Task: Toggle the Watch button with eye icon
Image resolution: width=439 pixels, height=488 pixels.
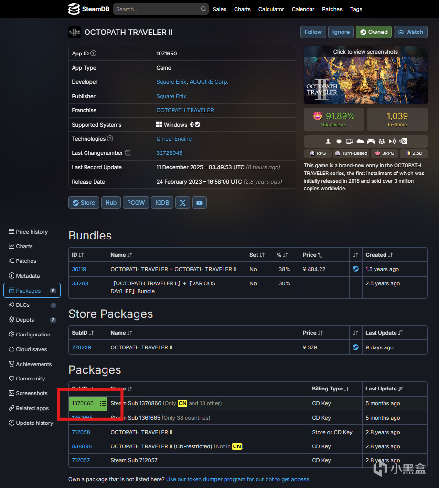Action: coord(410,32)
